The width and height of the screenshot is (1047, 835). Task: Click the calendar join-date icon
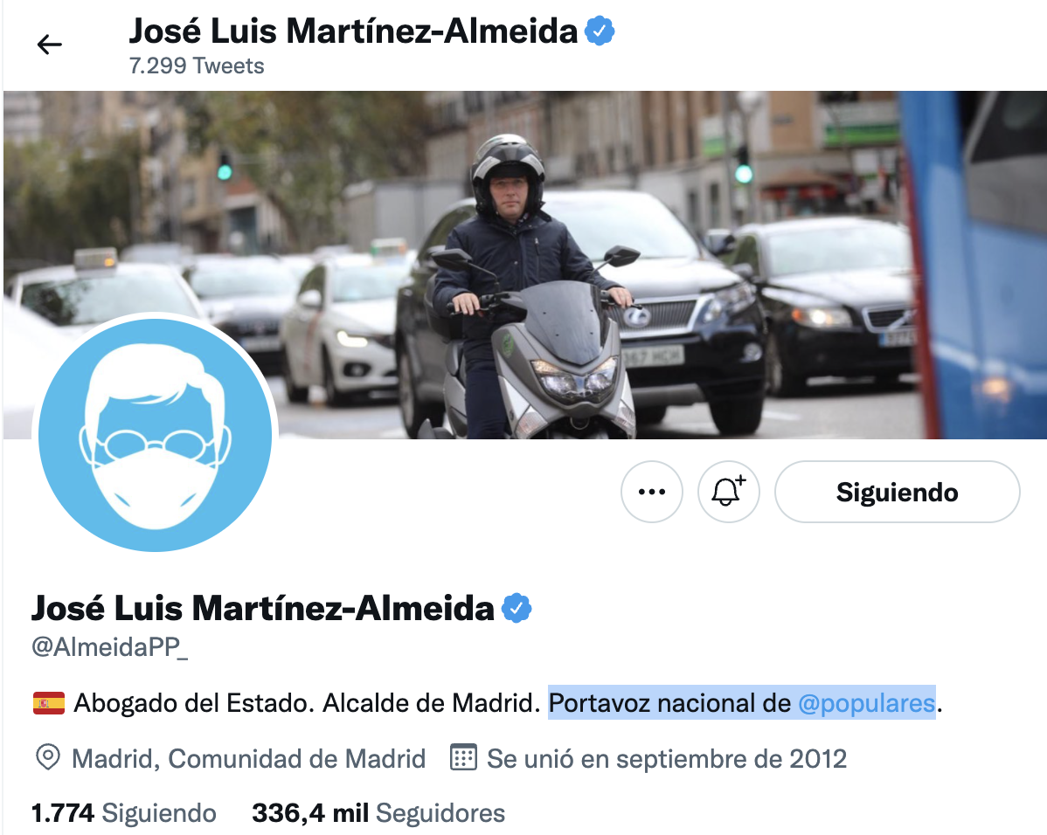[463, 758]
